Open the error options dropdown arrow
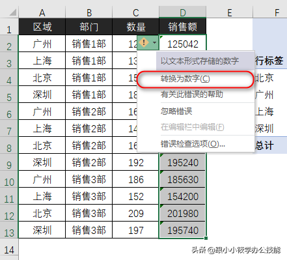287x260 pixels. pos(154,42)
